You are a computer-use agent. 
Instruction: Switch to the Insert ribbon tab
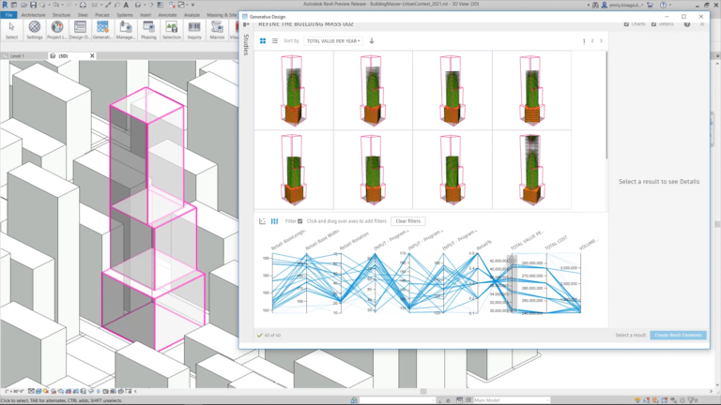pos(146,15)
